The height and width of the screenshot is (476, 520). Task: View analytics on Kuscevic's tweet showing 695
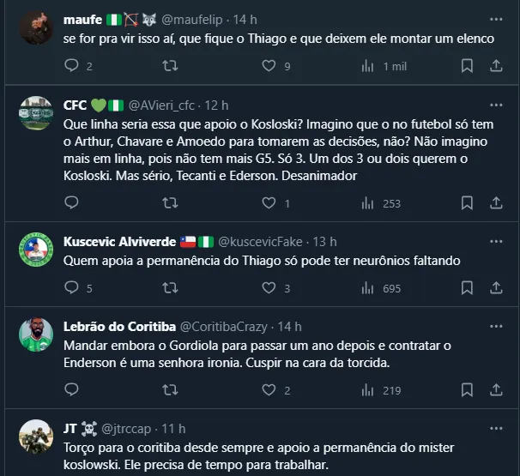point(368,288)
